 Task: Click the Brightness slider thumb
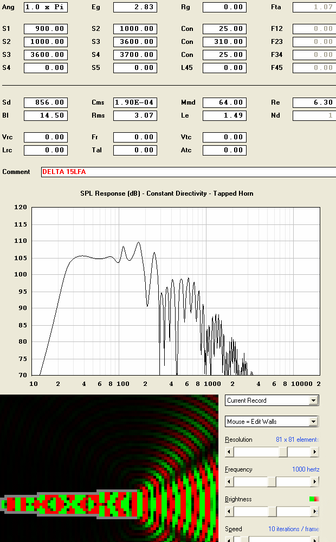tap(272, 511)
